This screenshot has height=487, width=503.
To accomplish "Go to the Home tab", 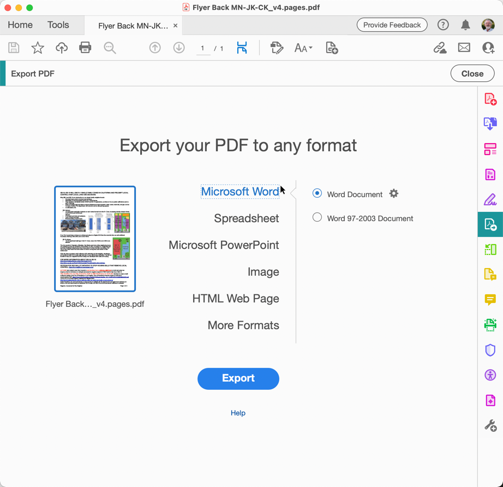I will tap(20, 25).
